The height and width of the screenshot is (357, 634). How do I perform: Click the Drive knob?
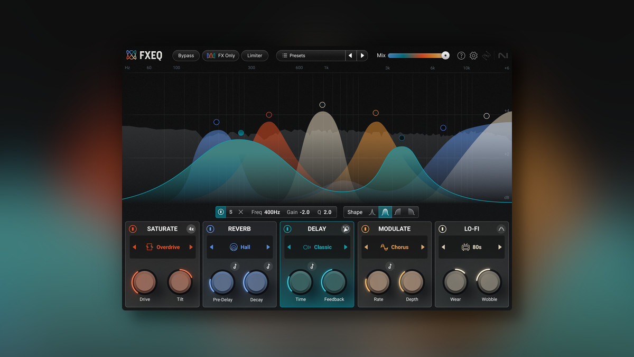click(145, 282)
